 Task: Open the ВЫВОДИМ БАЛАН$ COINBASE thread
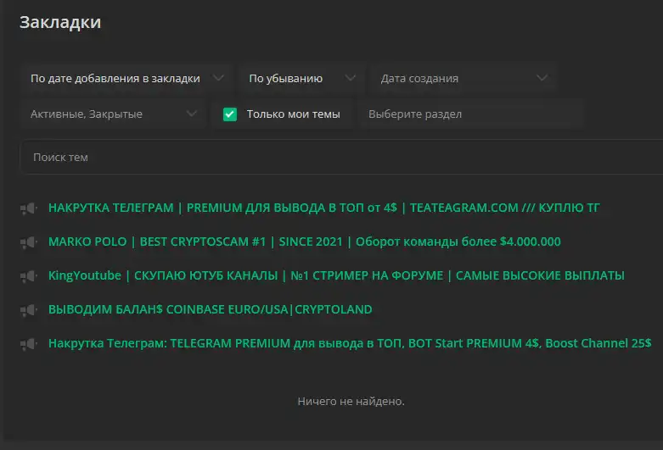(x=210, y=309)
